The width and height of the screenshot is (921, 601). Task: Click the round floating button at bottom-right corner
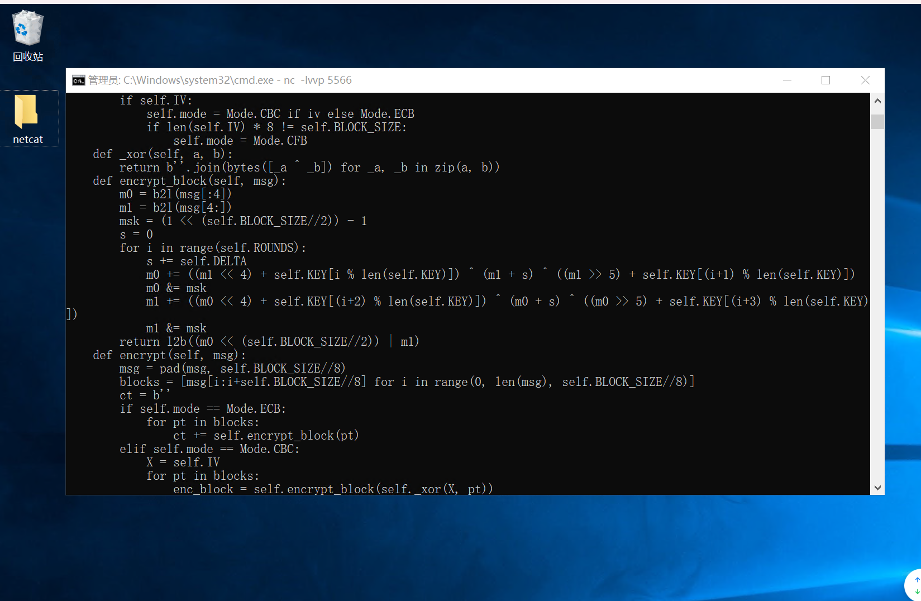coord(914,586)
